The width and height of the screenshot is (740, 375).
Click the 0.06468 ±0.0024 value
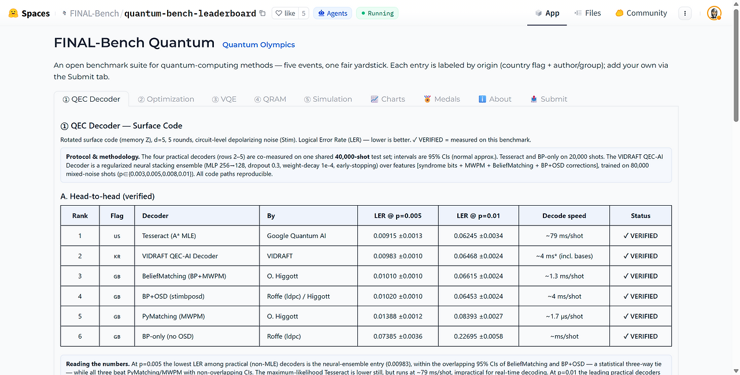point(479,256)
